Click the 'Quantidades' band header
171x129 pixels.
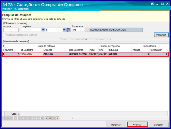(x=150, y=46)
